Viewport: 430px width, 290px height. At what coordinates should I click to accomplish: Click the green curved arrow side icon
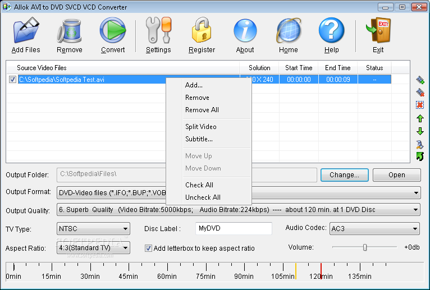point(420,156)
